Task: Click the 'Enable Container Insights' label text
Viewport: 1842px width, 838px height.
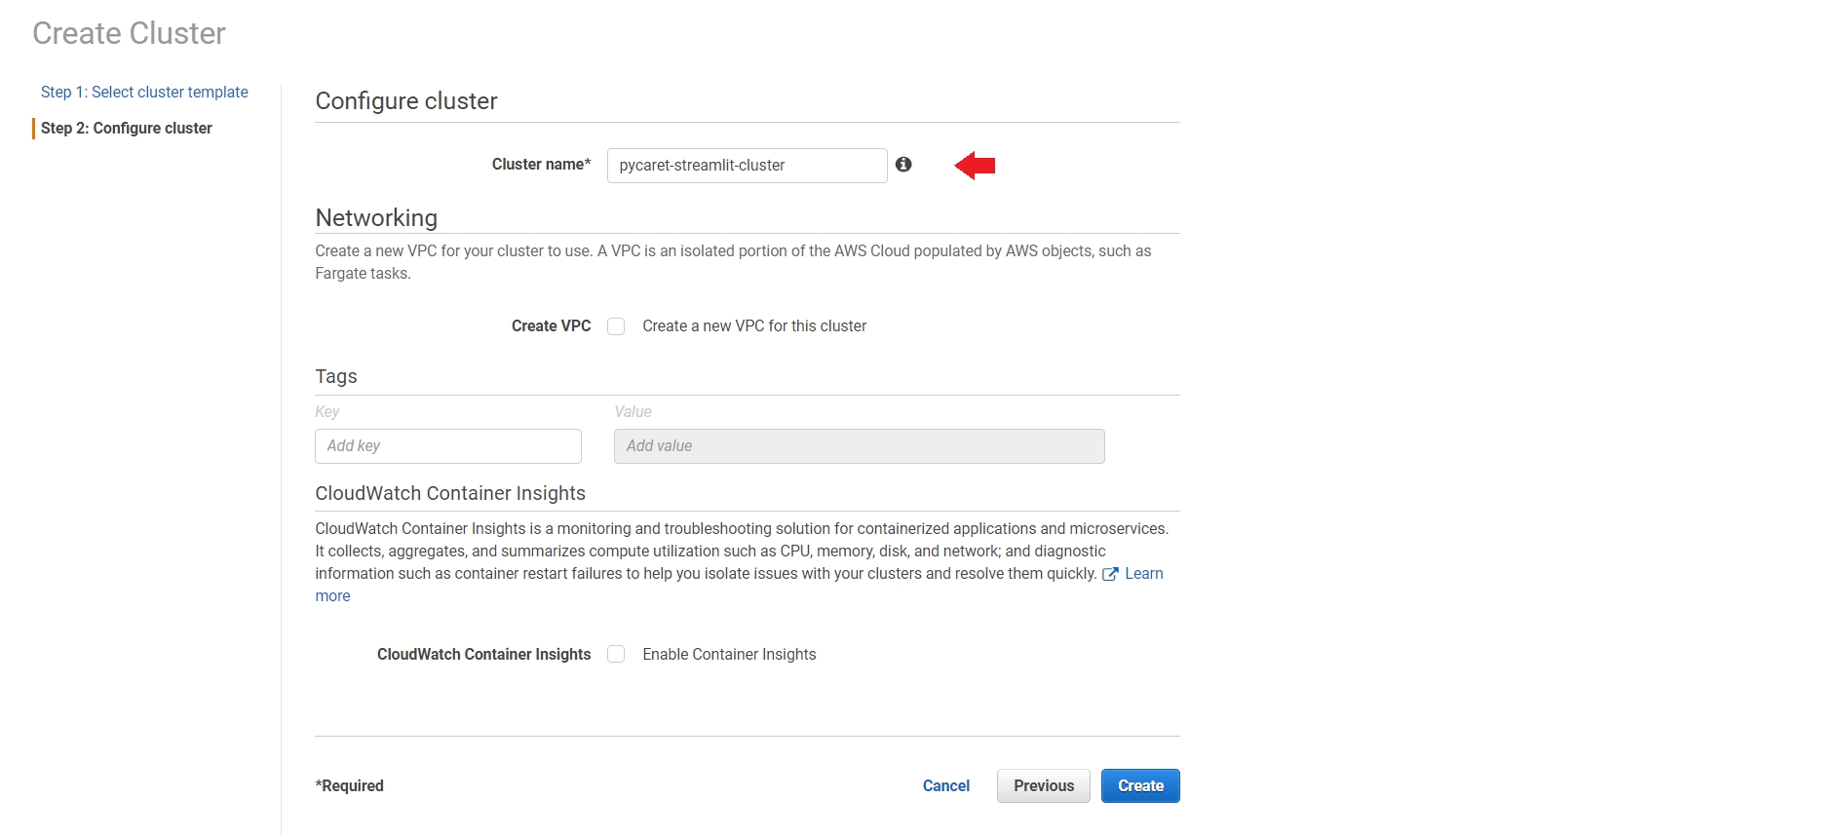Action: 729,655
